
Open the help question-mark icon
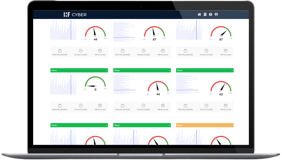pos(210,14)
